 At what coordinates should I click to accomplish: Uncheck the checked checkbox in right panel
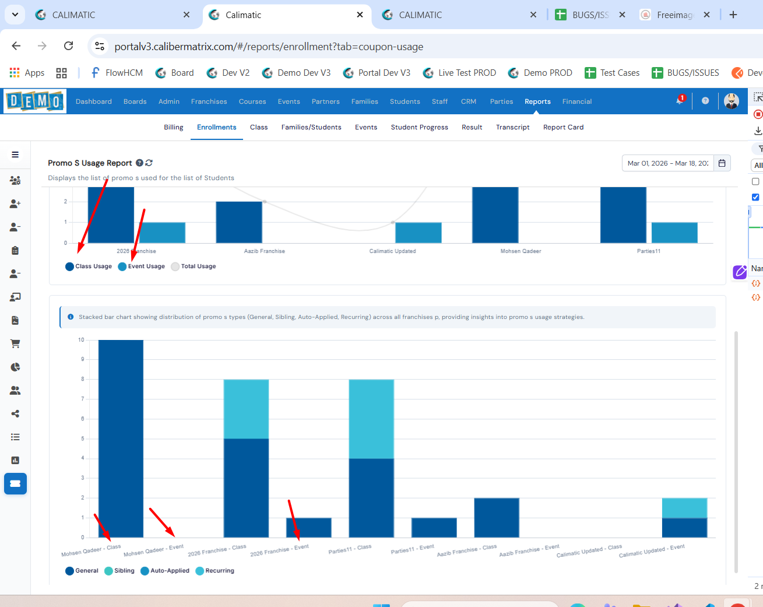pos(755,197)
